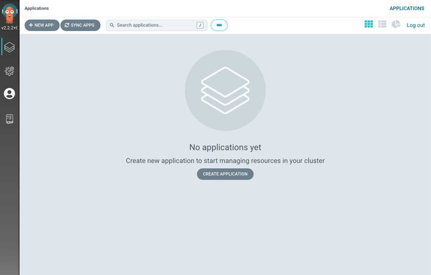Focus the Search applications field
This screenshot has height=275, width=431.
157,25
